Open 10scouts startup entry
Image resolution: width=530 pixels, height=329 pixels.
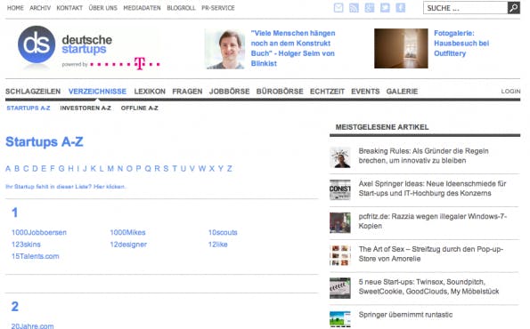[x=223, y=232]
